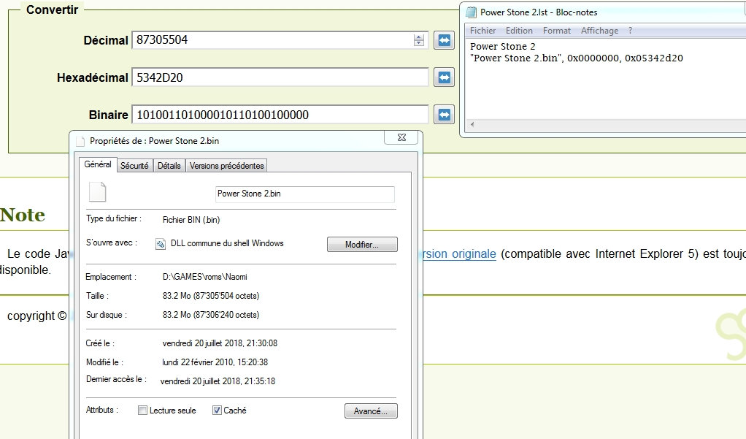Click the Power Stone 2.bin filename field
746x439 pixels.
(304, 194)
